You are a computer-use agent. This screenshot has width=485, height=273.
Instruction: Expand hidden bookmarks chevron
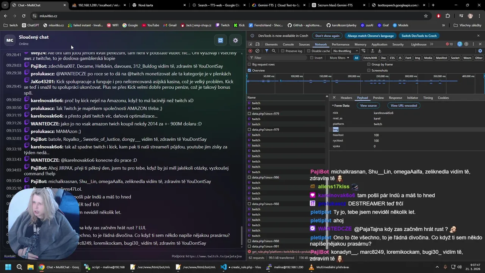pyautogui.click(x=443, y=25)
